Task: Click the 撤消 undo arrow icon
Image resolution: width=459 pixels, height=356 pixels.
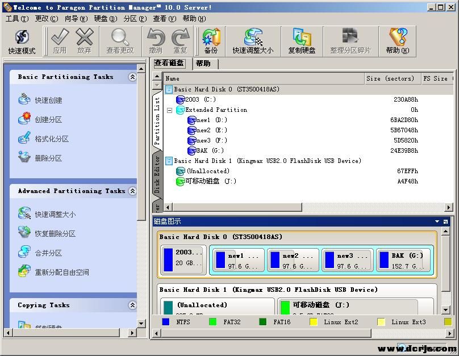Action: pyautogui.click(x=156, y=37)
